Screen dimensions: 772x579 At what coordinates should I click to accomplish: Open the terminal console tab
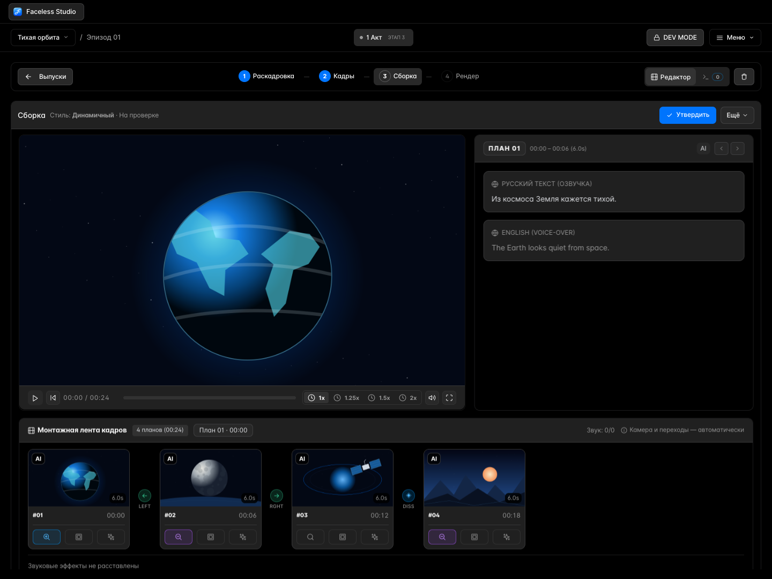713,77
